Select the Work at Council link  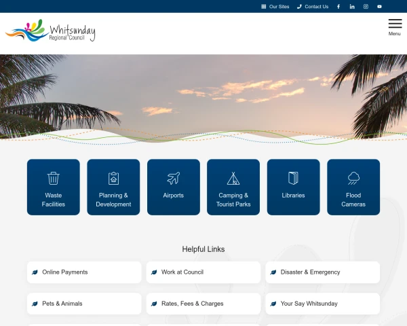[203, 272]
